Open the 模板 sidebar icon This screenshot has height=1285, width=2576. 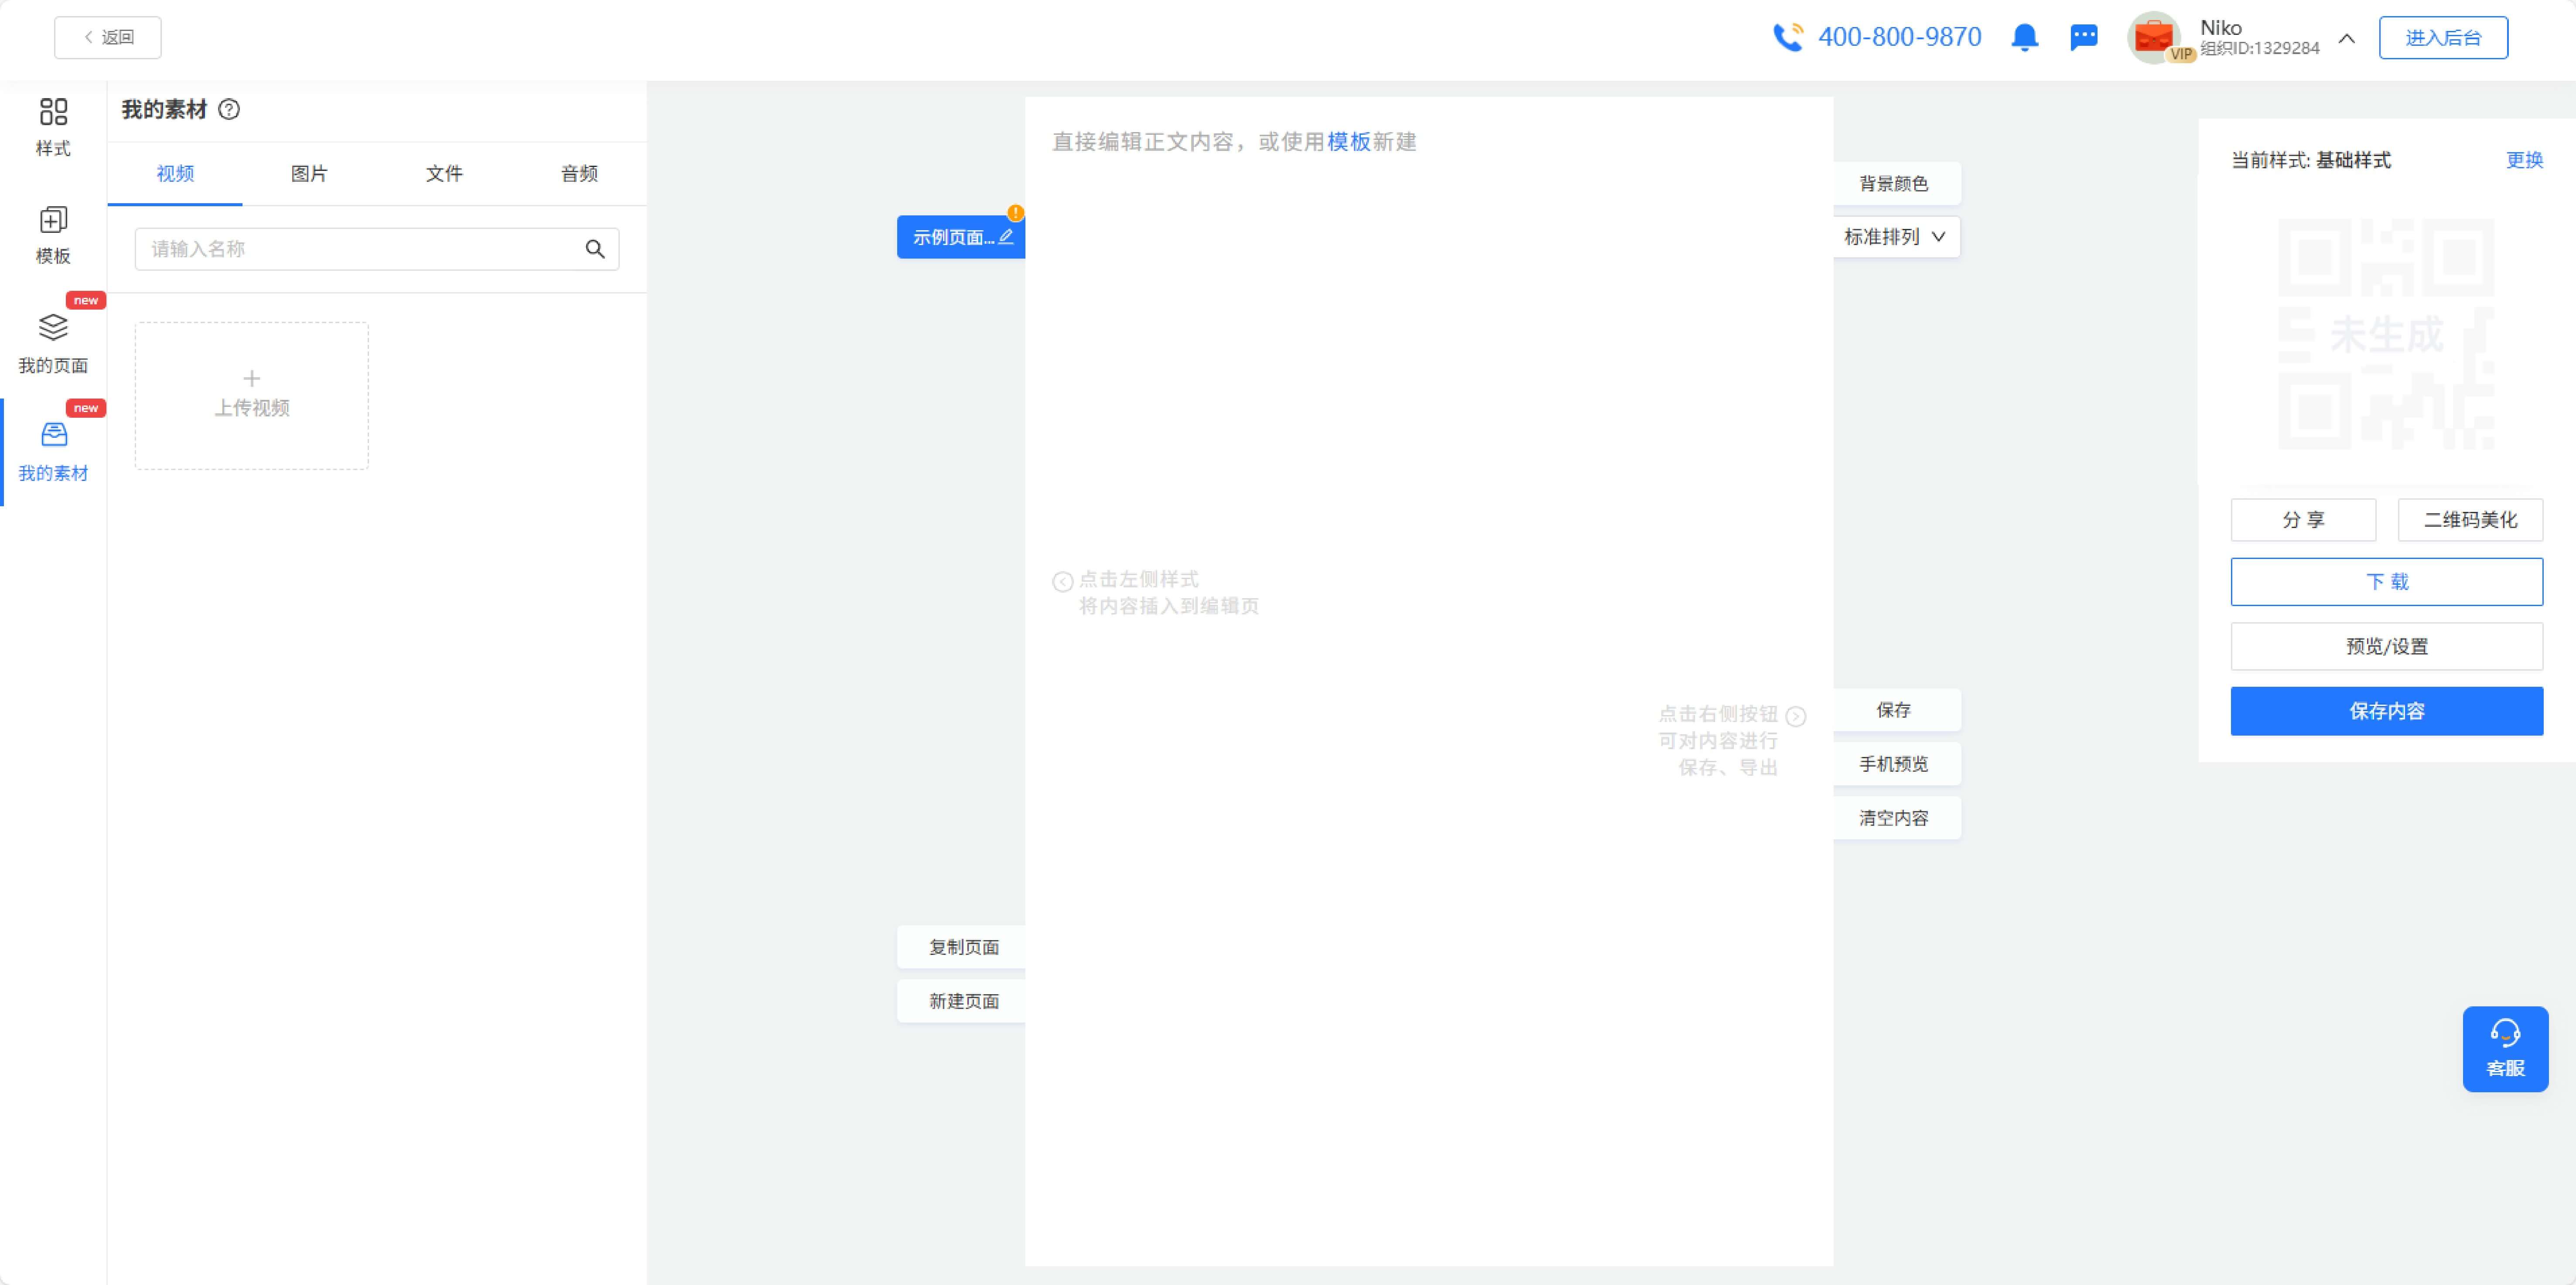(53, 220)
